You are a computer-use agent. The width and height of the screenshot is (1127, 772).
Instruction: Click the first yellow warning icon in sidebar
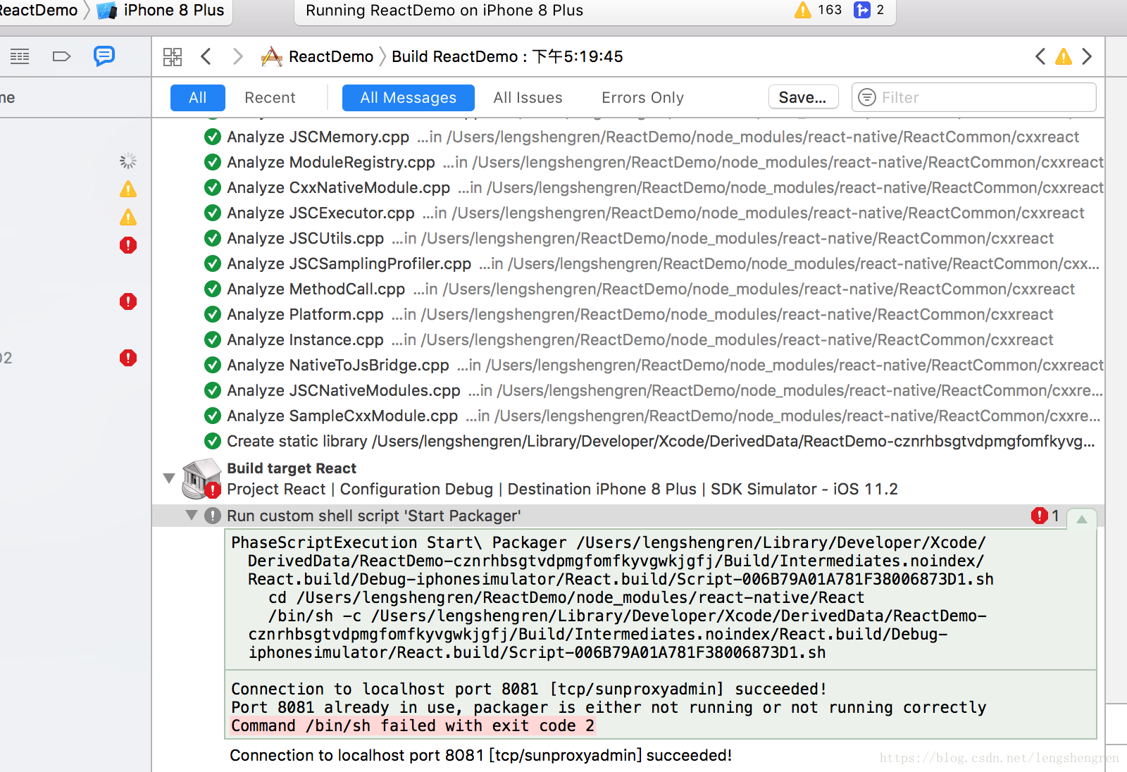coord(128,189)
